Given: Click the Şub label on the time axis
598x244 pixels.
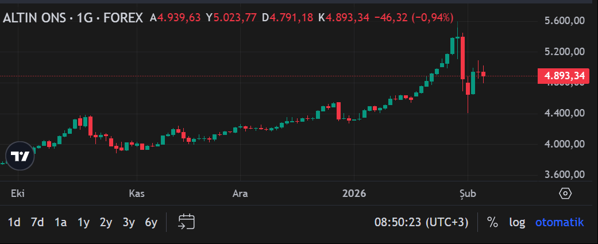Looking at the screenshot, I should 467,193.
